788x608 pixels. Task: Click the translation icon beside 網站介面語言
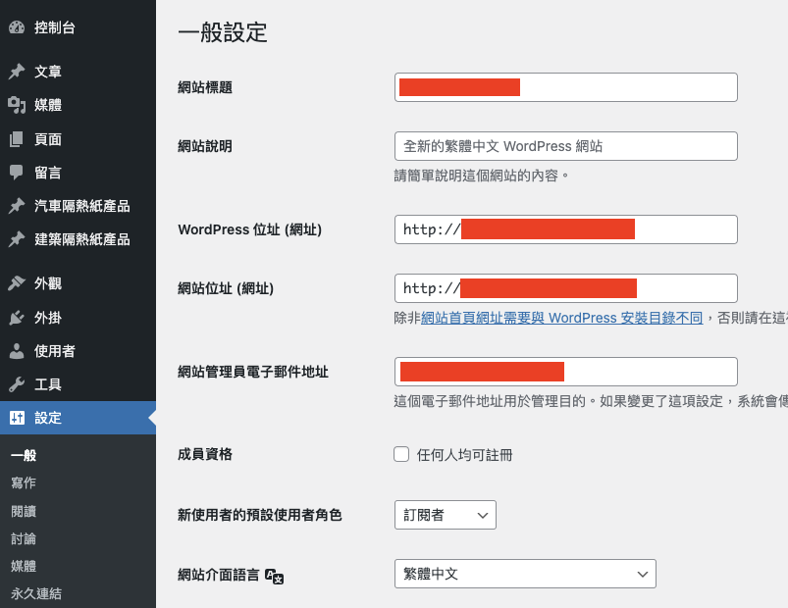pyautogui.click(x=275, y=576)
